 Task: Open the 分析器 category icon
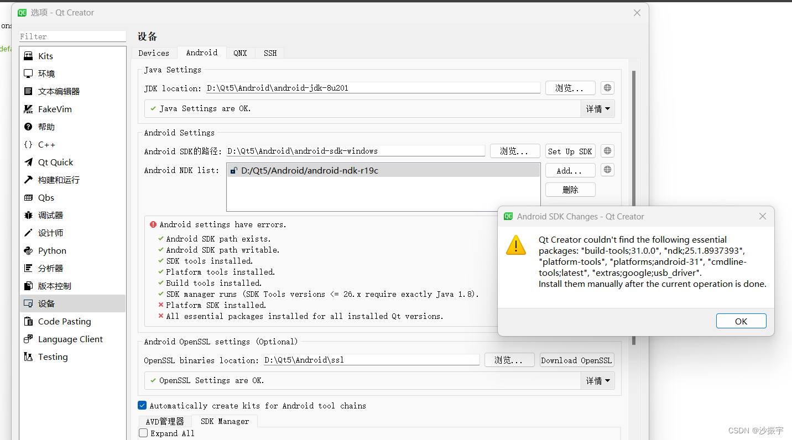(x=28, y=268)
